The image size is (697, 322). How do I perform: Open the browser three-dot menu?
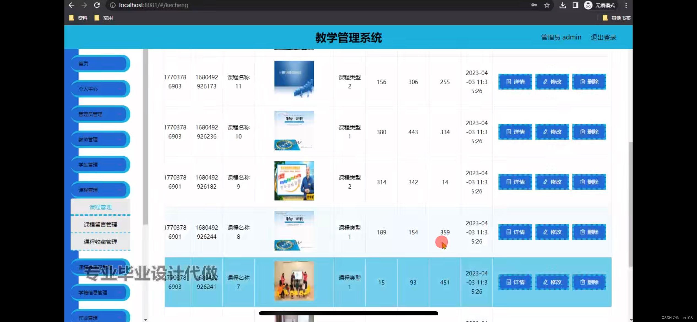pyautogui.click(x=626, y=5)
